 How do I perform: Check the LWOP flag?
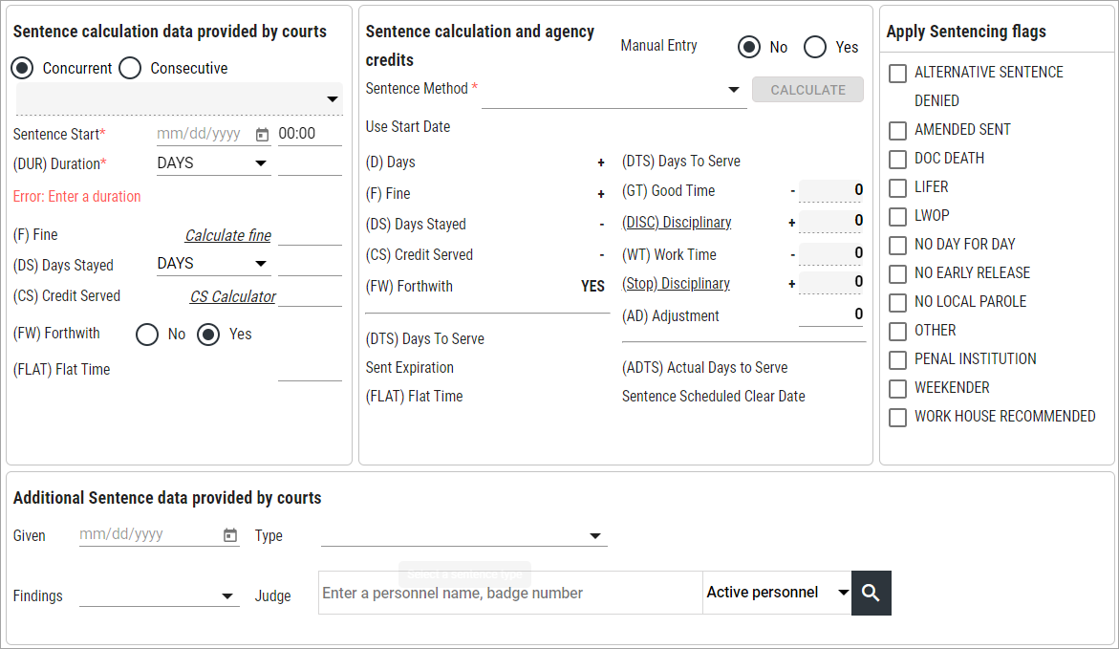[897, 216]
